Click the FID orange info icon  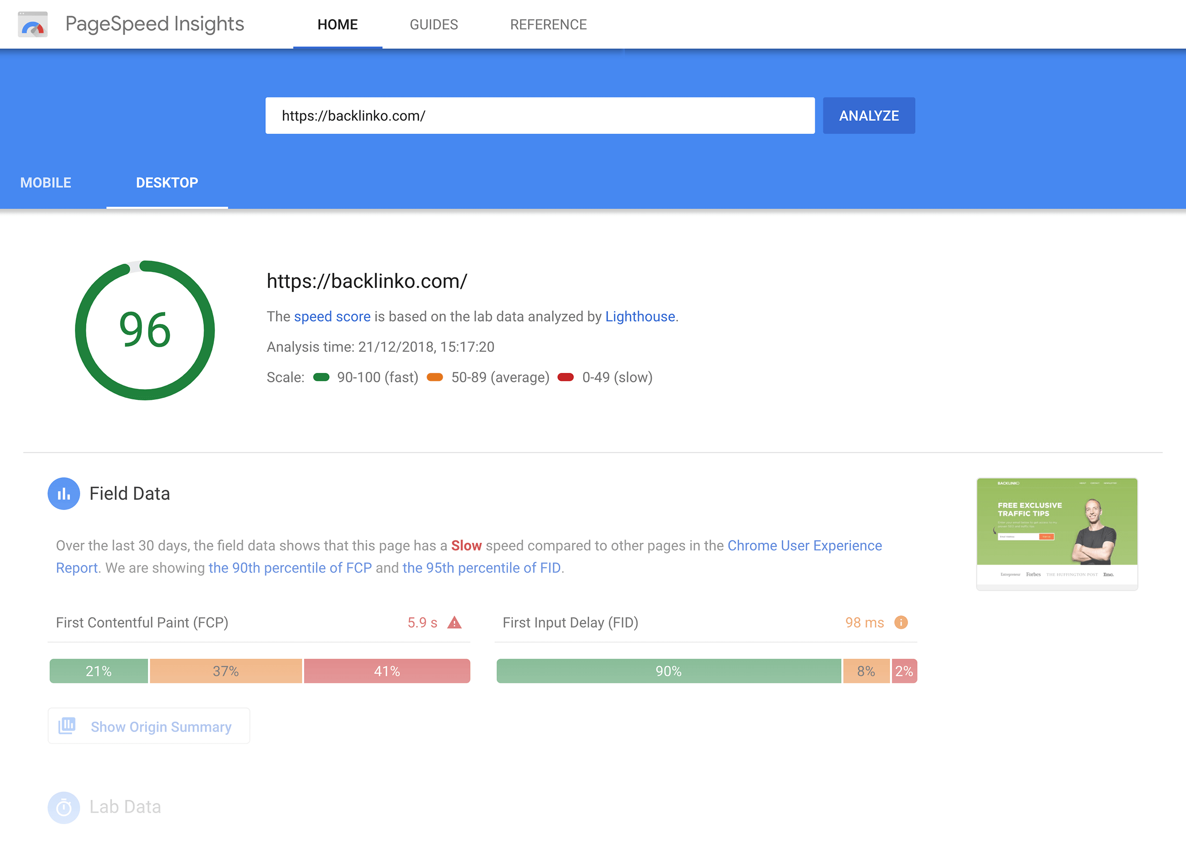click(x=901, y=622)
